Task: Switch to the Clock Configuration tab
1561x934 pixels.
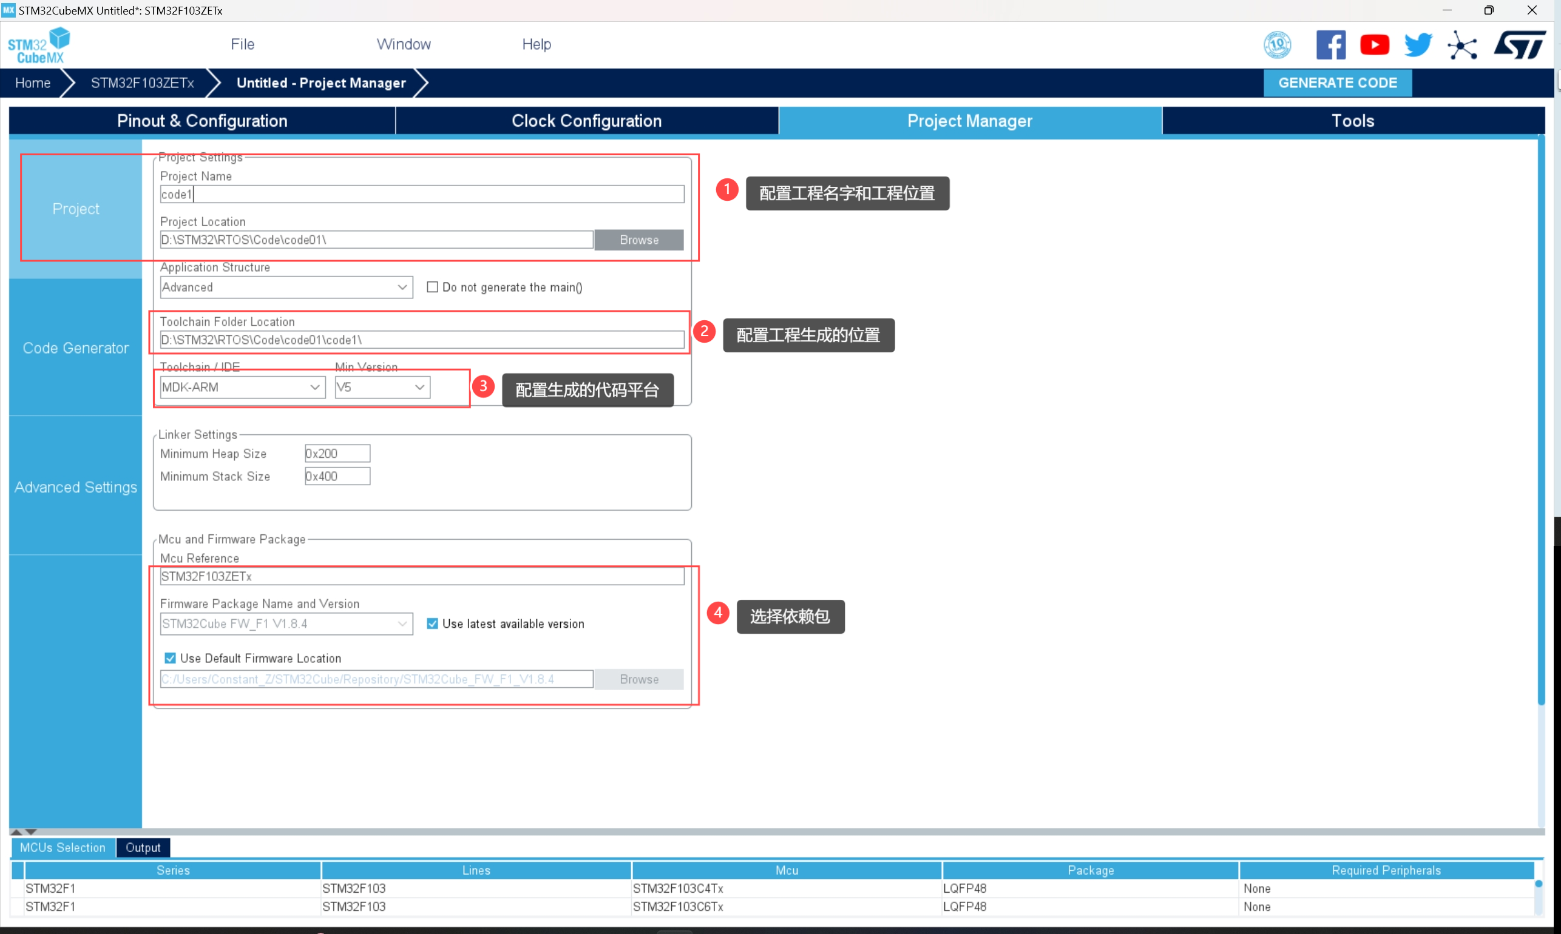Action: pyautogui.click(x=586, y=121)
